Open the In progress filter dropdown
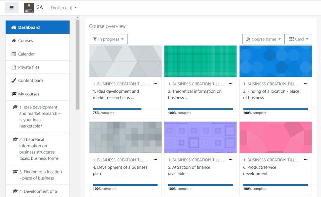The height and width of the screenshot is (197, 321). (x=108, y=39)
